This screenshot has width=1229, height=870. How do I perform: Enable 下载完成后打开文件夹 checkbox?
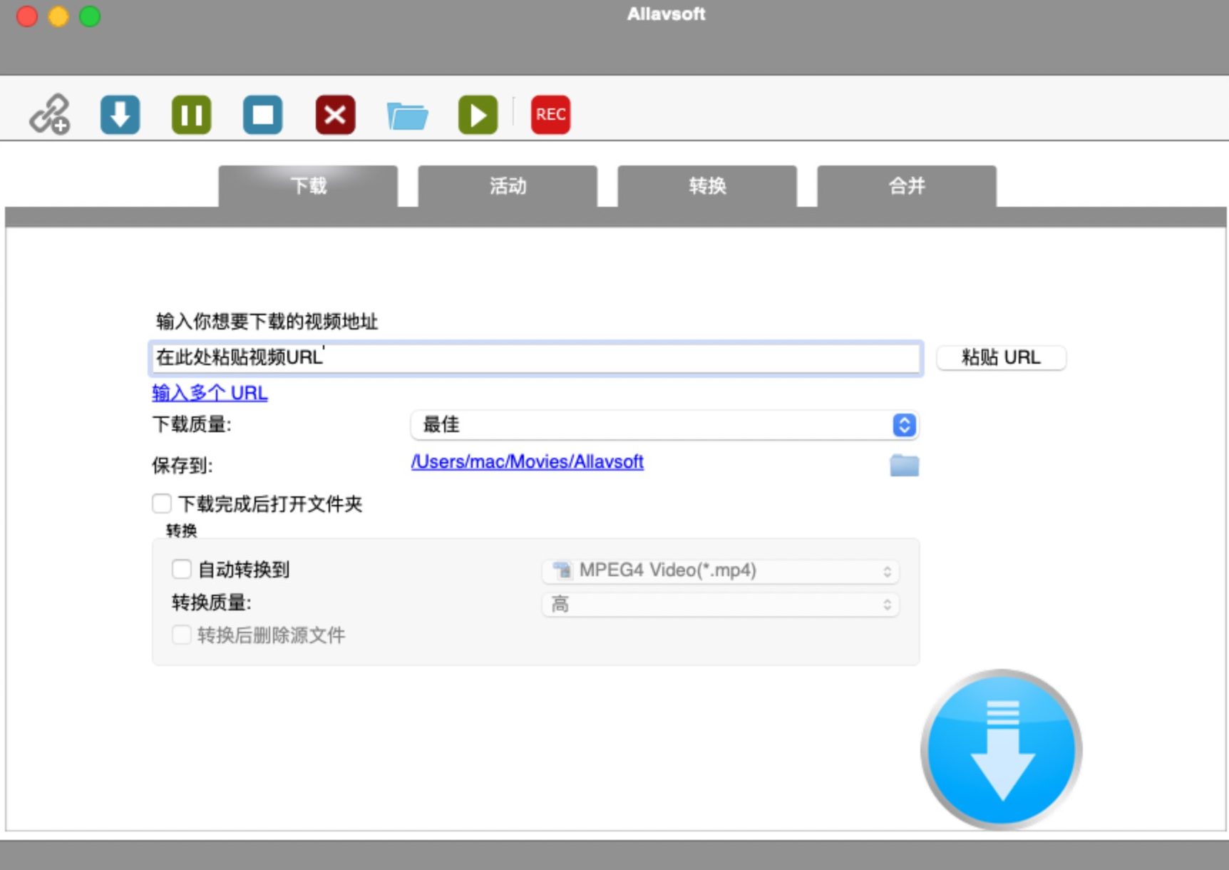162,503
